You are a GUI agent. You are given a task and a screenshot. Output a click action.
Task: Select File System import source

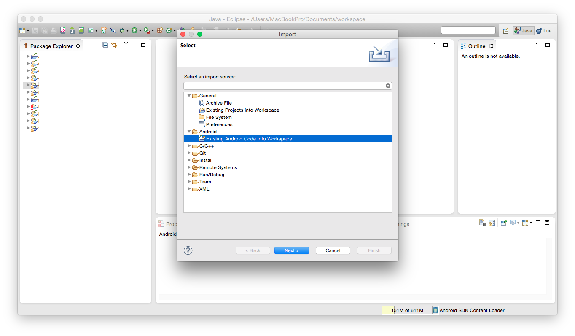coord(215,117)
